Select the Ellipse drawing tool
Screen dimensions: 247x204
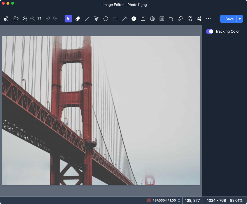[x=106, y=19]
